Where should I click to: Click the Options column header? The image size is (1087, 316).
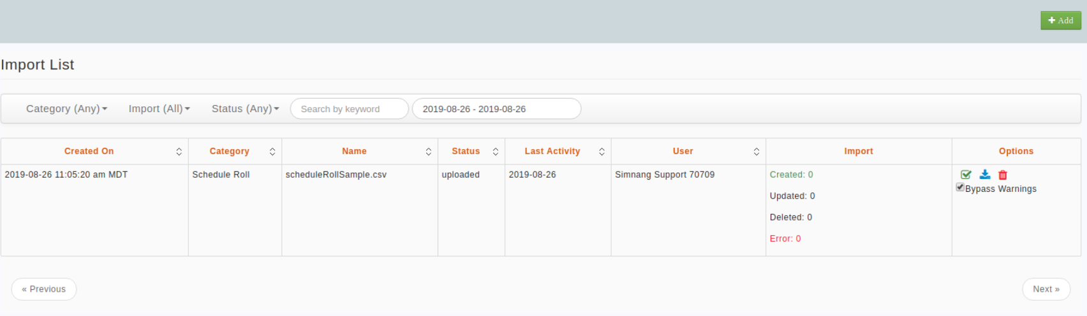tap(1016, 152)
